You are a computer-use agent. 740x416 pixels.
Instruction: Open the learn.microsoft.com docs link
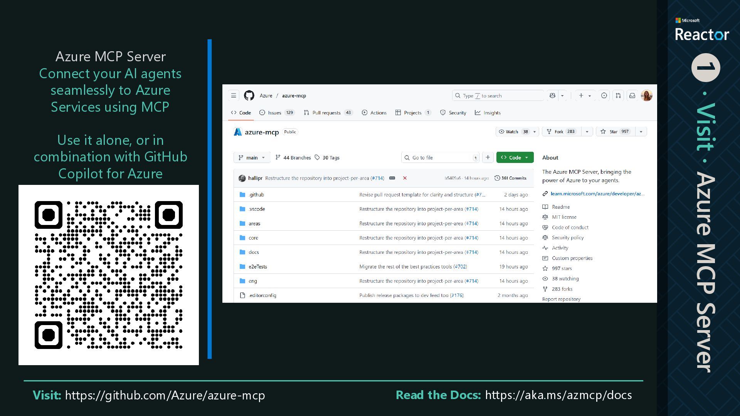tap(597, 194)
